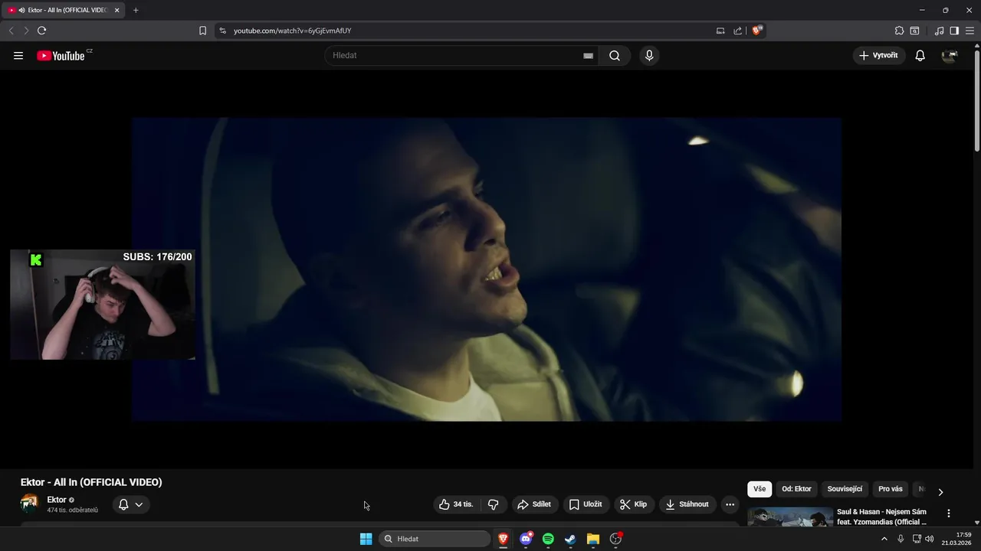Toggle the browser sidebar panel

954,31
